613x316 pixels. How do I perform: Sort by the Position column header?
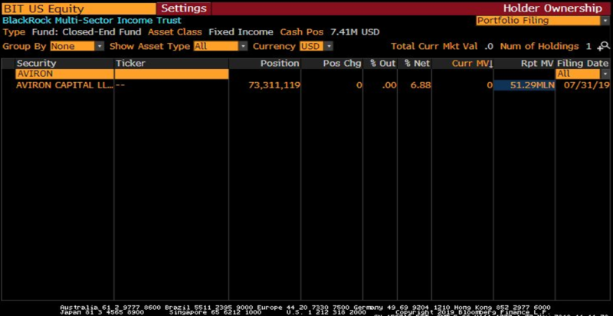(264, 64)
